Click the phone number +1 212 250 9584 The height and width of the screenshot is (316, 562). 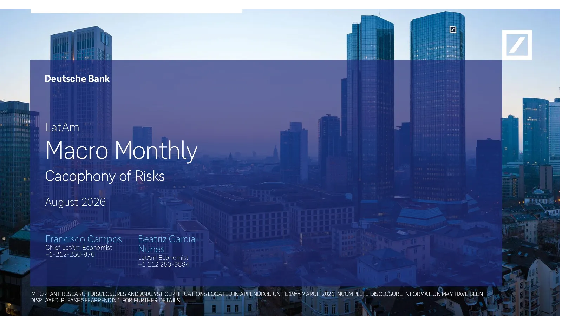click(x=163, y=264)
